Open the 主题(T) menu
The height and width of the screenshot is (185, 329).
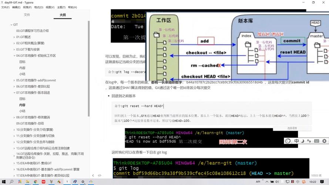(61, 7)
